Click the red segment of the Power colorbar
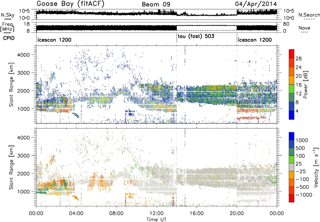The image size is (320, 222). pos(292,54)
